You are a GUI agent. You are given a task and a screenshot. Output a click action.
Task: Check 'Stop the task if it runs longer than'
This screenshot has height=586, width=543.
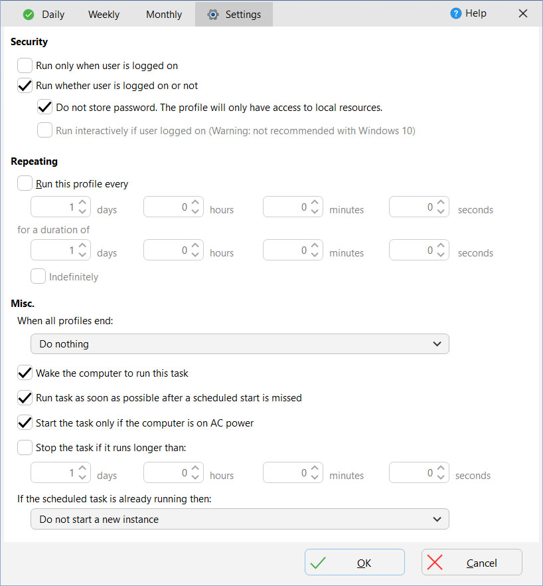click(x=25, y=448)
